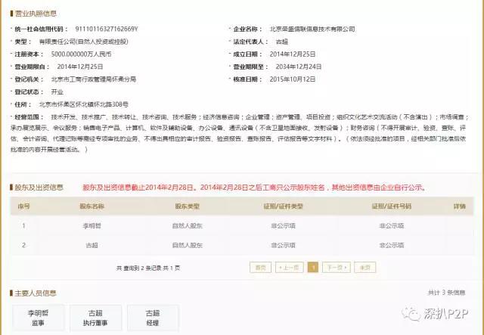
Task: Select credit code 91110116327162669Y
Action: click(x=107, y=29)
